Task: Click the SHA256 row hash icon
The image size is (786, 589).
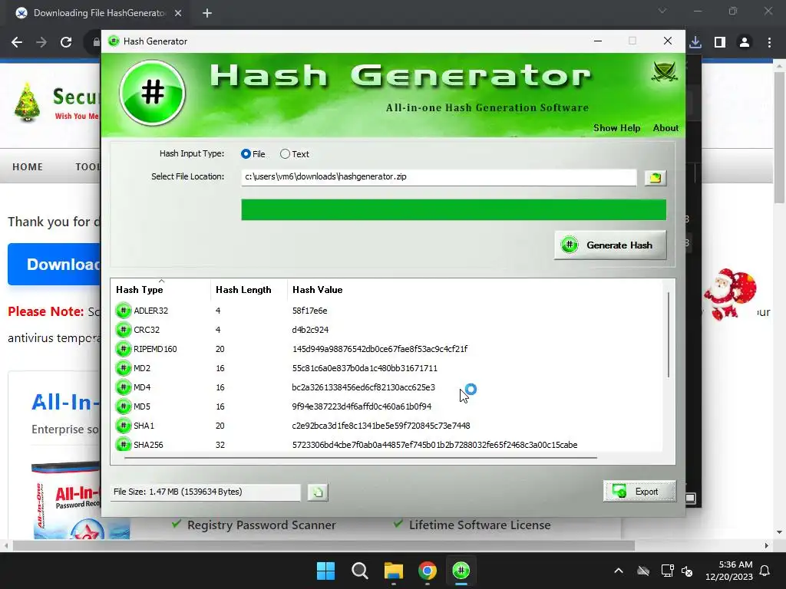Action: [123, 444]
